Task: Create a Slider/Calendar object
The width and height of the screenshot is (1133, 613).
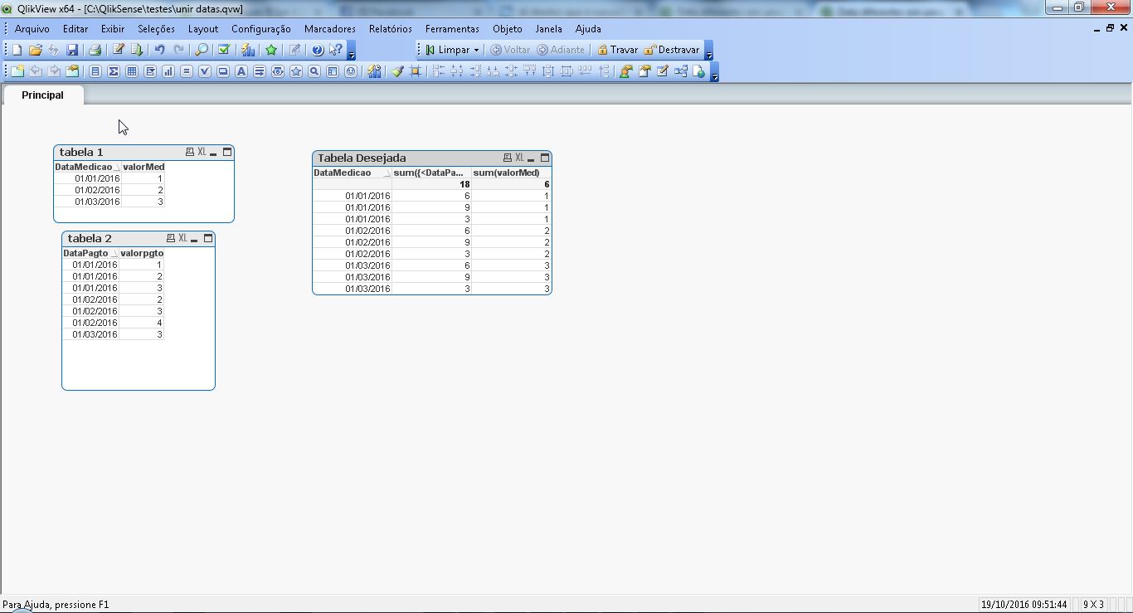Action: 278,71
